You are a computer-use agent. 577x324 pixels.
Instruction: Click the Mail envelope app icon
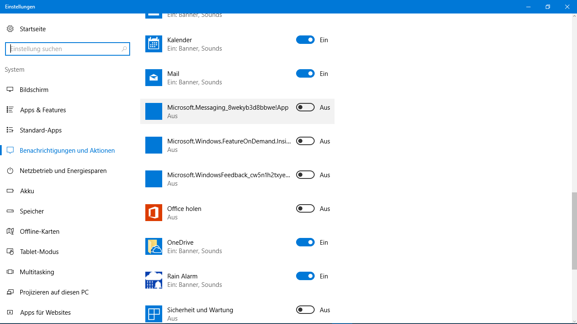coord(154,78)
